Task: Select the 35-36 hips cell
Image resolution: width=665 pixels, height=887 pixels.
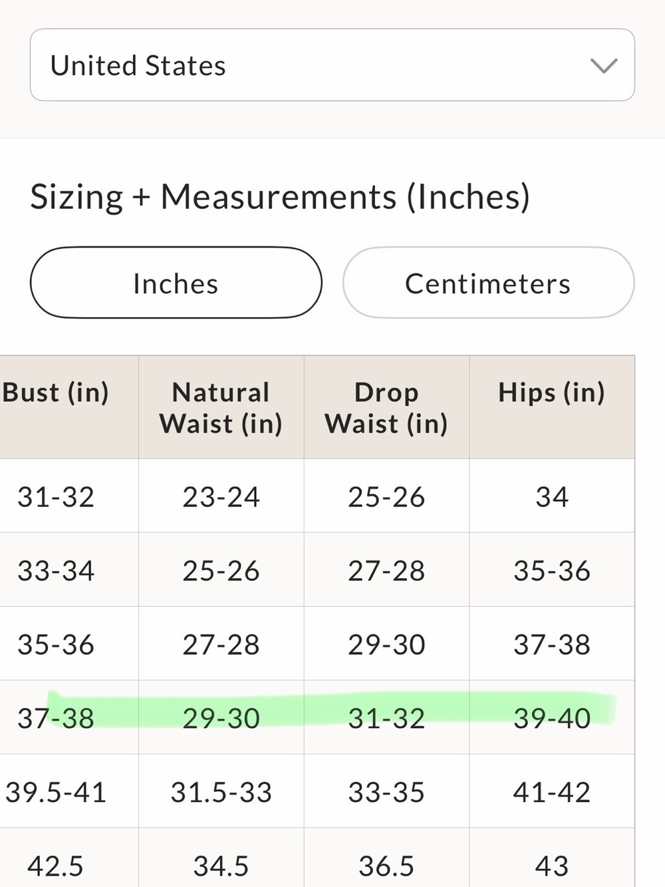Action: (552, 570)
